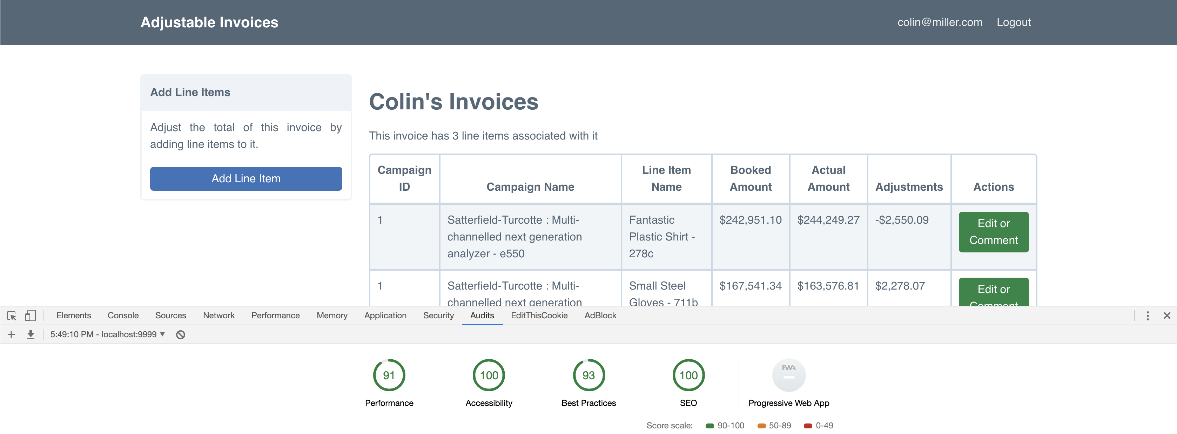Click Edit or Comment for Fantastic Plastic Shirt

pos(993,232)
